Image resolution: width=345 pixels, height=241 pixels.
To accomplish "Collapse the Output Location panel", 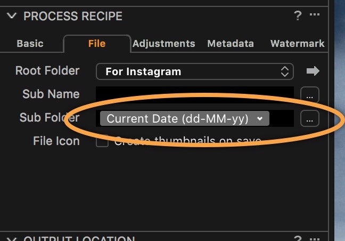I will point(11,239).
